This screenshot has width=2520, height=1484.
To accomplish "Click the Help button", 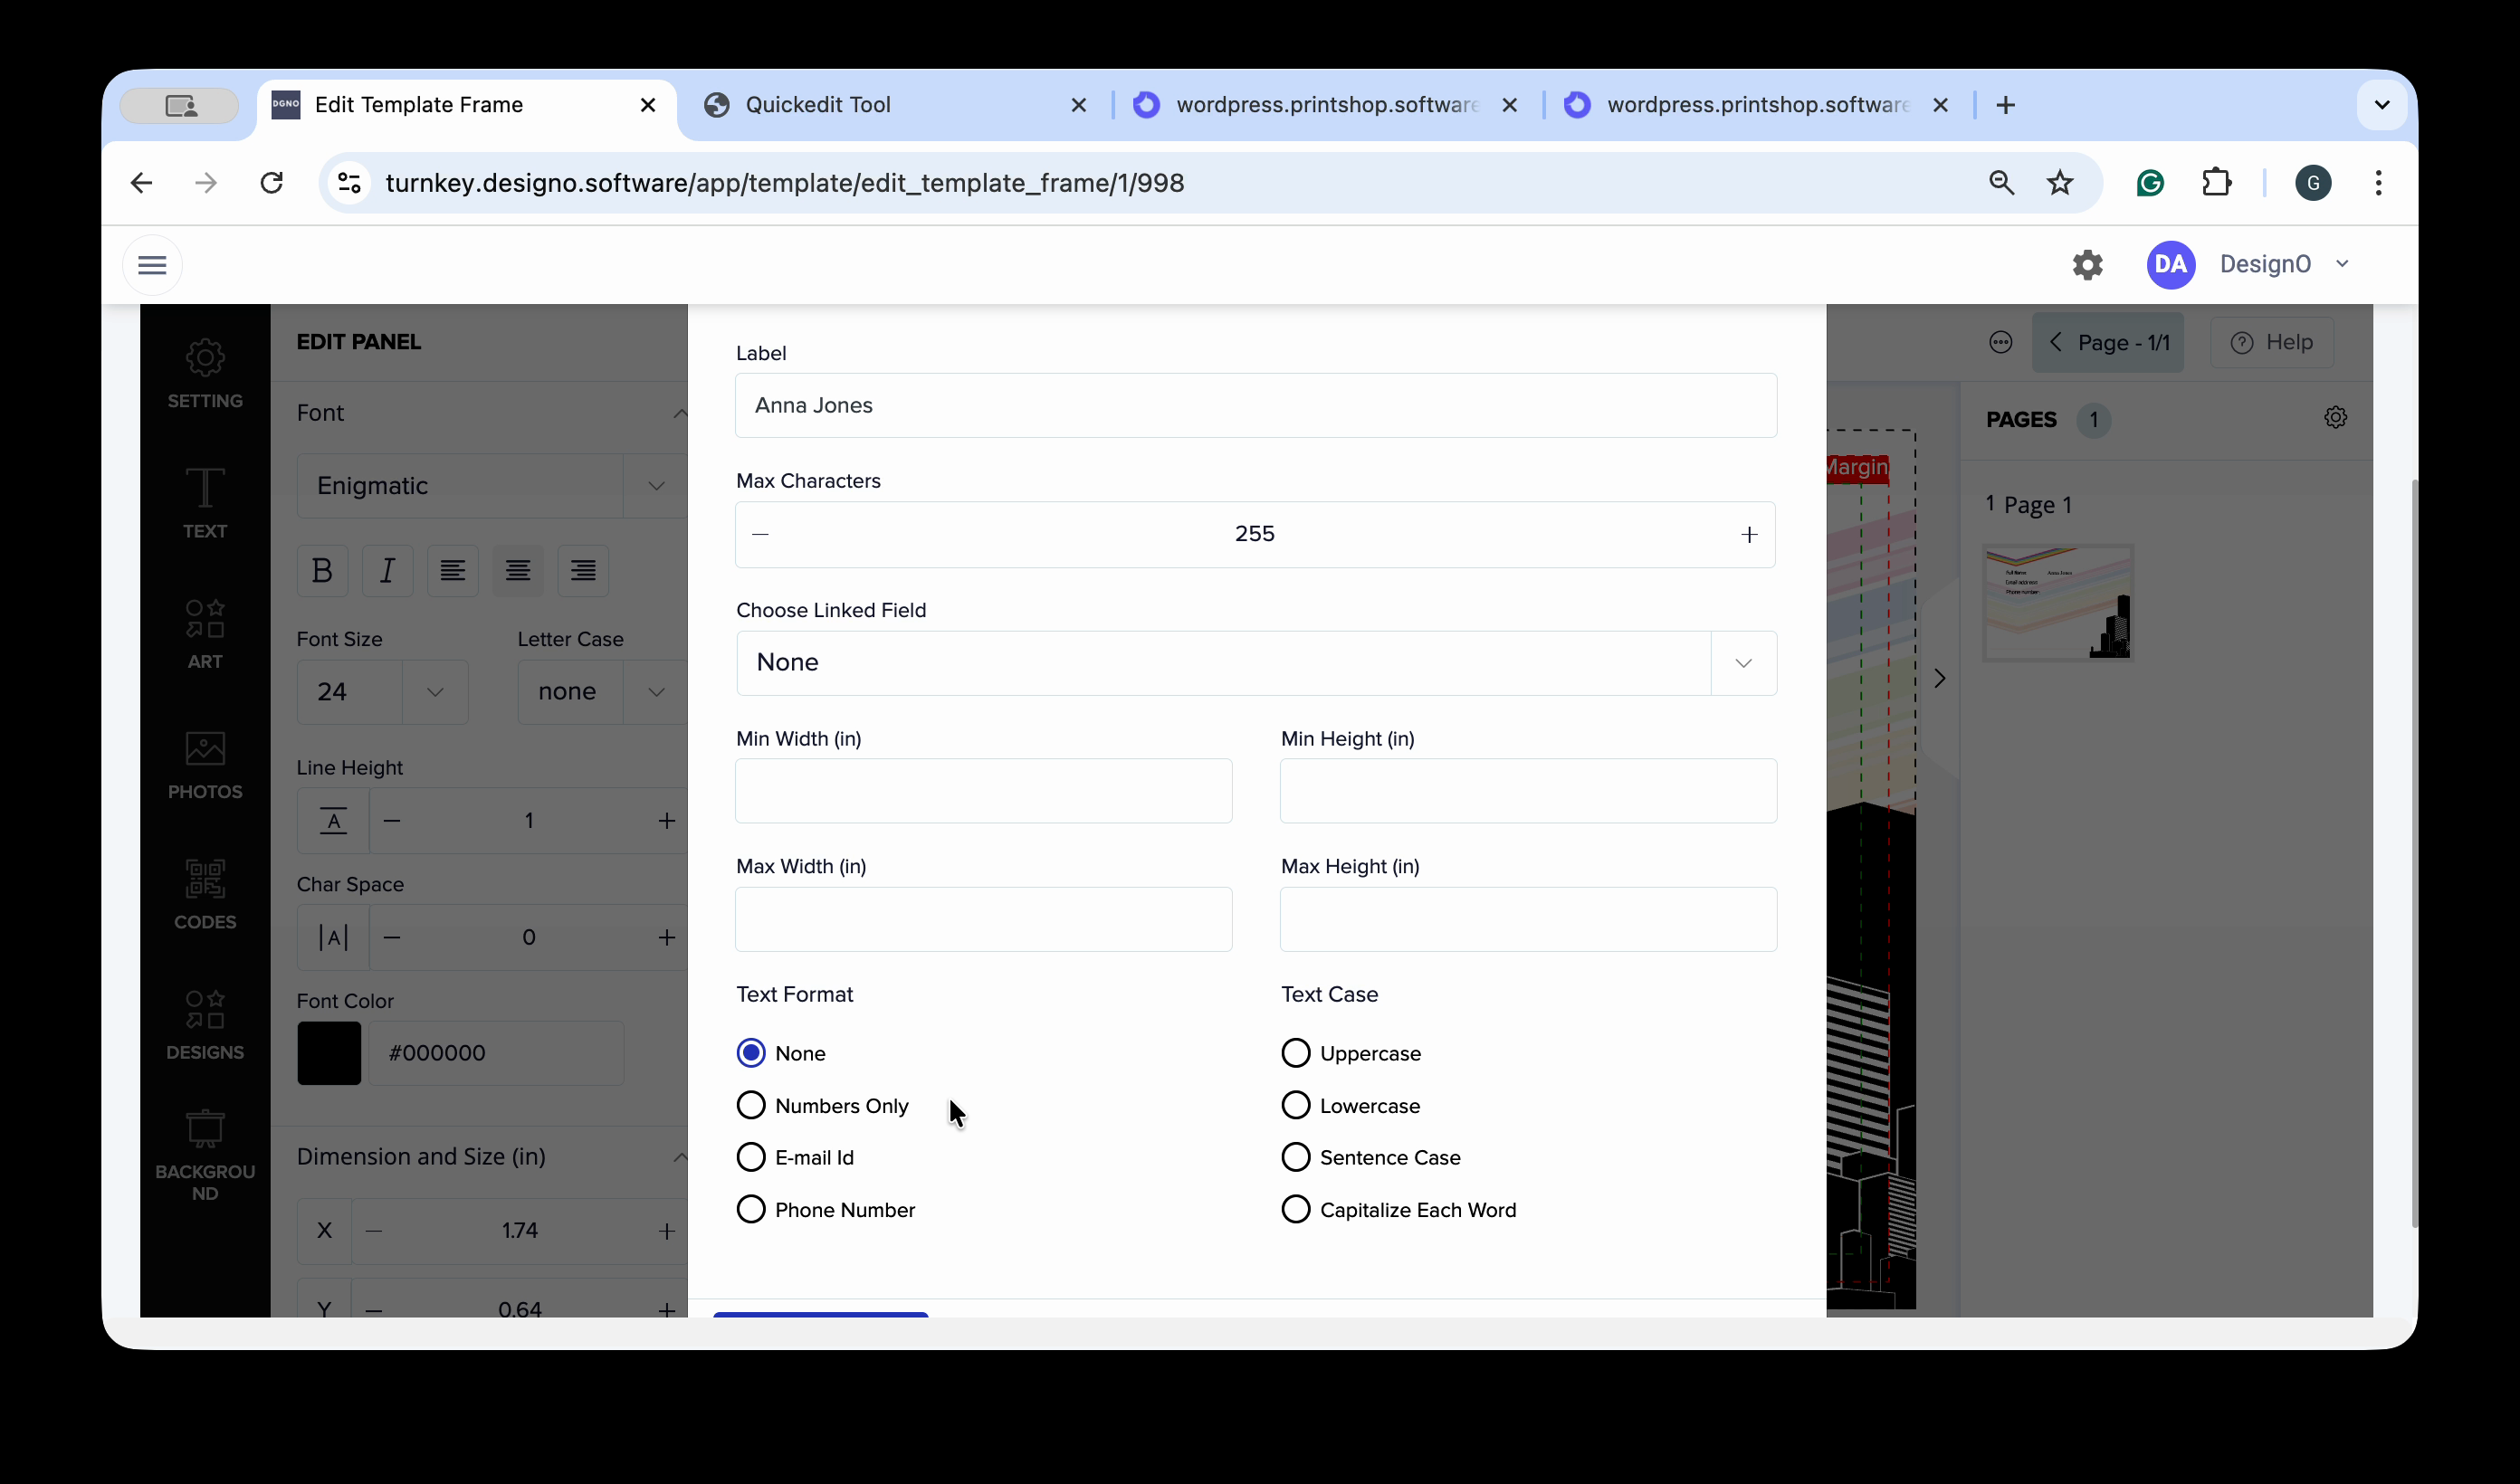I will 2272,342.
